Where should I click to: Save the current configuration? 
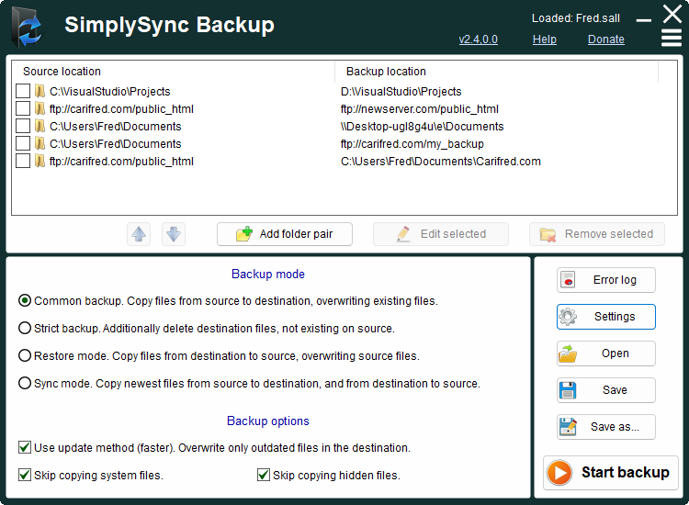tap(605, 390)
